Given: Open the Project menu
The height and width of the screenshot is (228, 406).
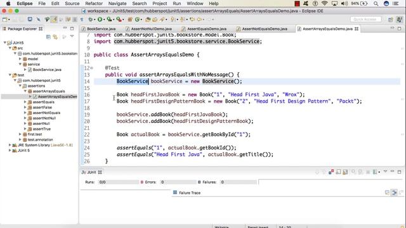Looking at the screenshot, I should coord(159,3).
